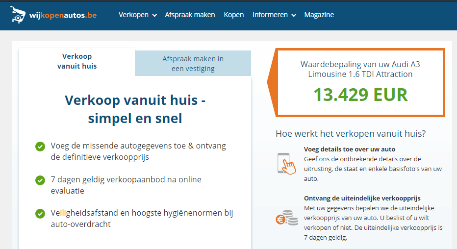Click the 'Verkoop vanuit huis - simpel en snel' heading
Image resolution: width=457 pixels, height=249 pixels.
(x=135, y=109)
